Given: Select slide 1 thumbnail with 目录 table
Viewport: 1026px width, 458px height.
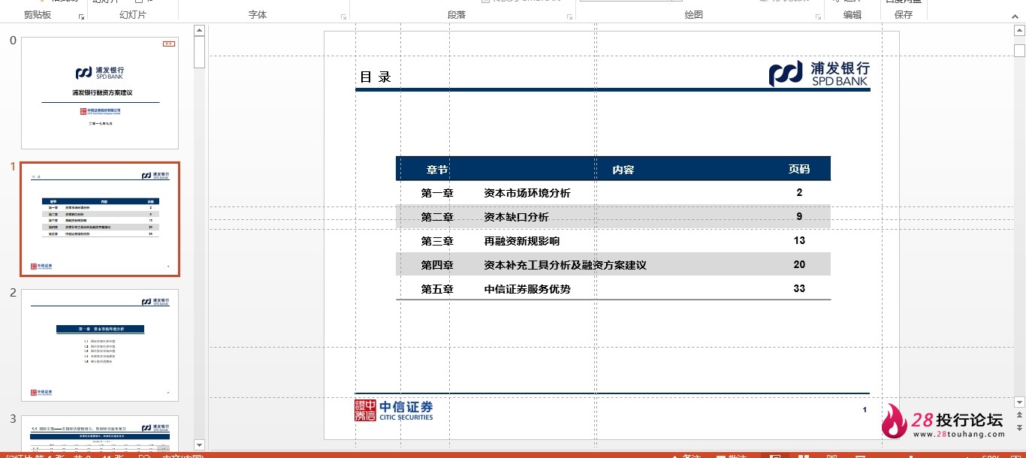Looking at the screenshot, I should coord(100,219).
